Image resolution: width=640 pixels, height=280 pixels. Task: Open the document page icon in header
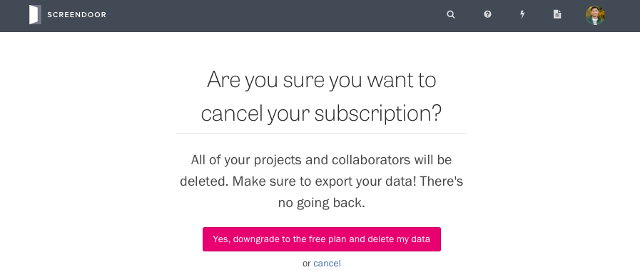coord(557,14)
